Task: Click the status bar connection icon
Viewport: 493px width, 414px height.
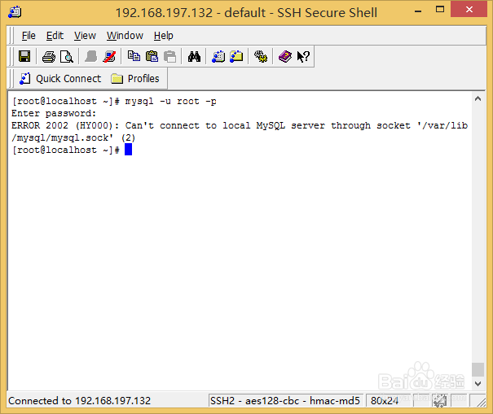Action: point(439,401)
